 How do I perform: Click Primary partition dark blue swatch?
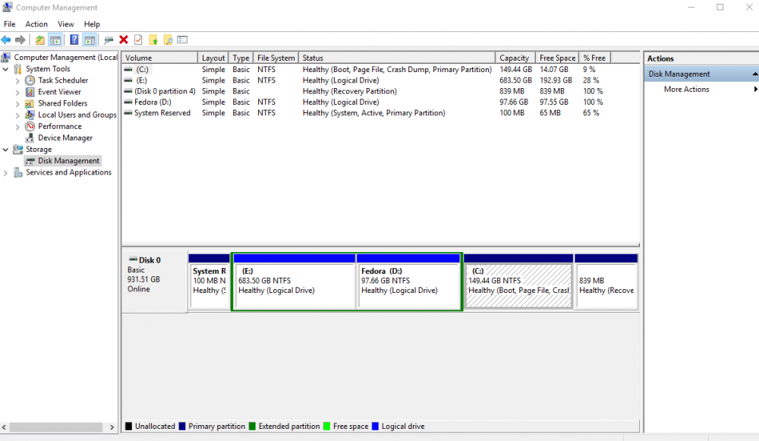tap(182, 427)
